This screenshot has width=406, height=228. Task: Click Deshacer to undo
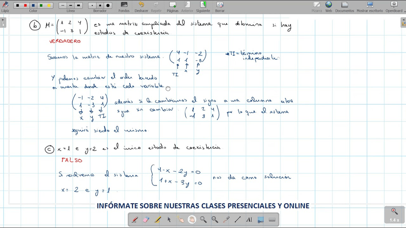pyautogui.click(x=141, y=6)
